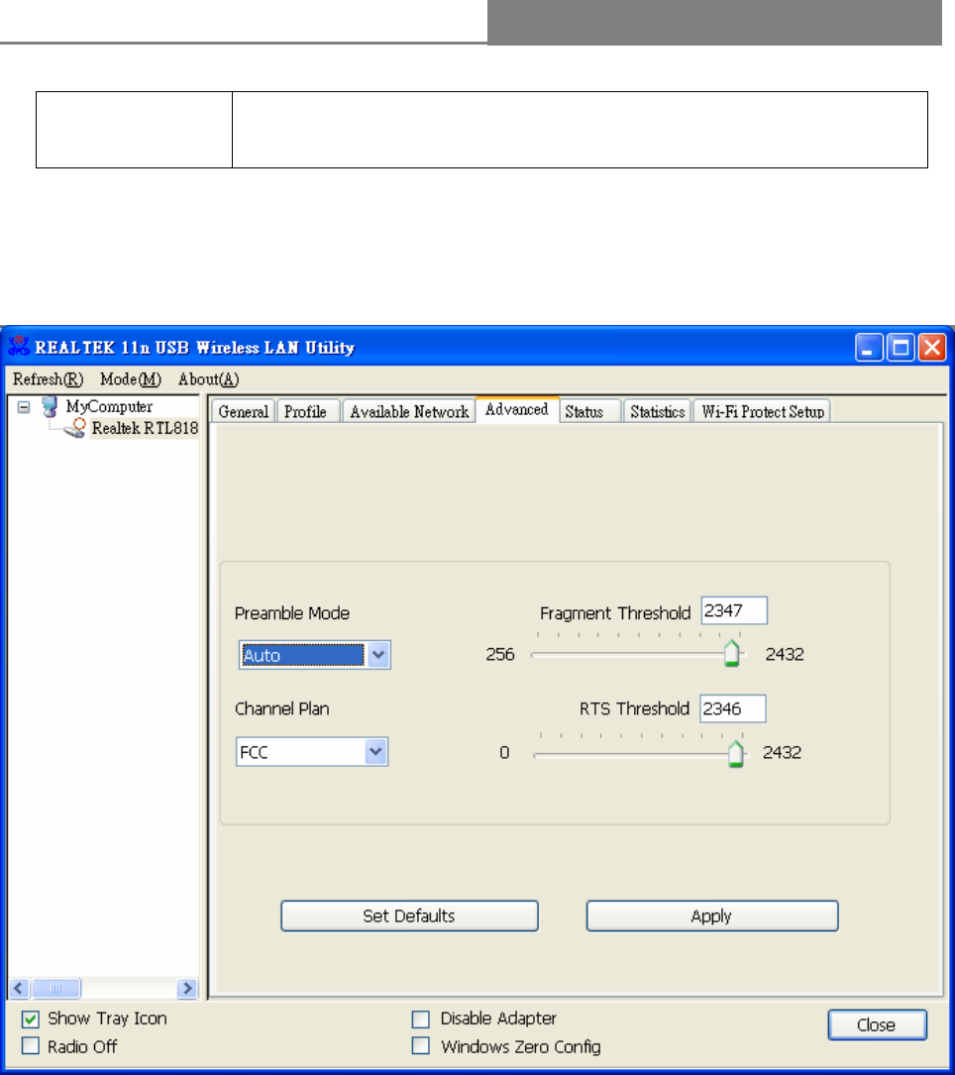
Task: Switch to the Profile tab
Action: [x=306, y=411]
